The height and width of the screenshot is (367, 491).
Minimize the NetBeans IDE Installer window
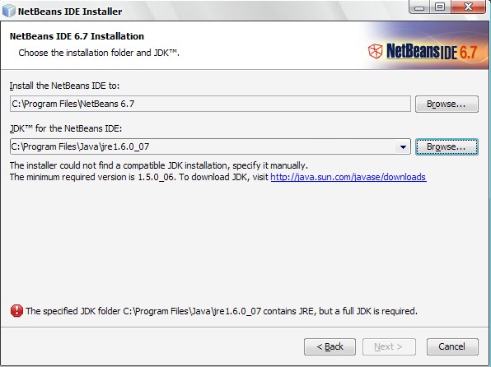(419, 7)
